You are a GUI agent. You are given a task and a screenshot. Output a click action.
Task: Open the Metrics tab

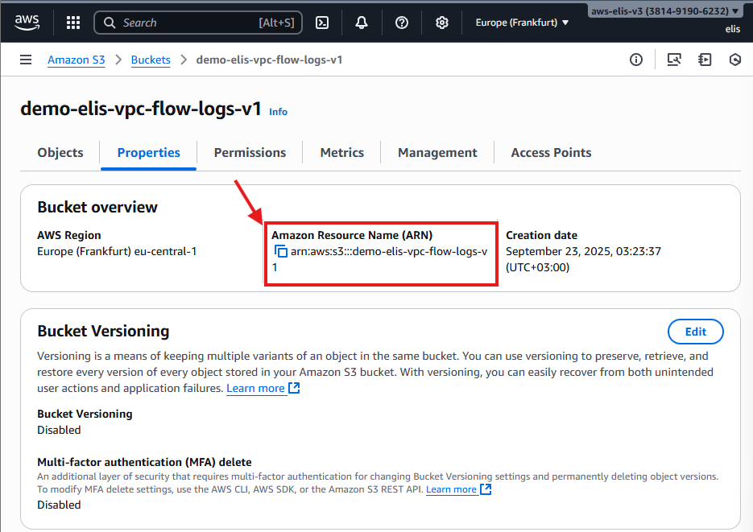tap(341, 152)
